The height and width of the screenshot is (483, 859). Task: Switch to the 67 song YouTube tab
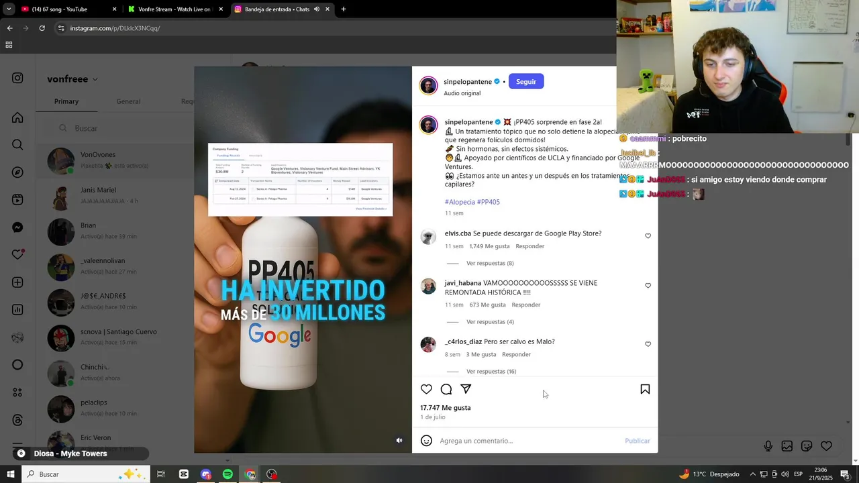pos(69,9)
